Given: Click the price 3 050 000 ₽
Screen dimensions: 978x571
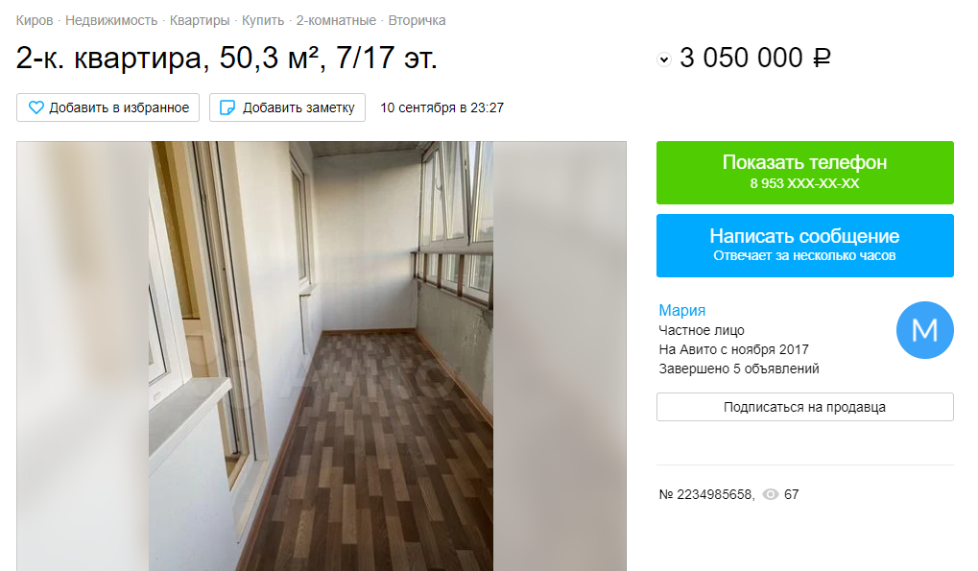Looking at the screenshot, I should [x=754, y=58].
